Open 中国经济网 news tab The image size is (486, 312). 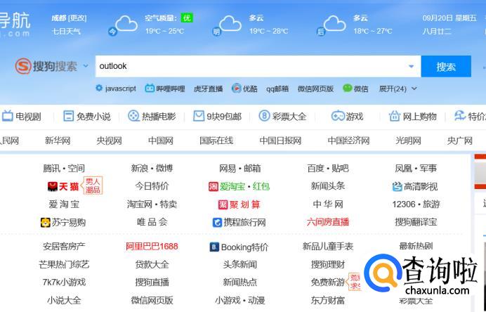point(348,141)
